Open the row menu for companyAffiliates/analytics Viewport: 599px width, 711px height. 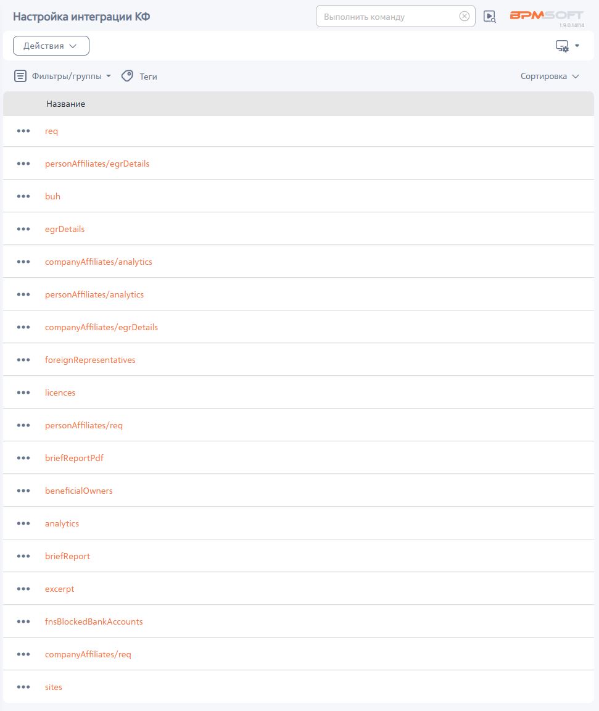coord(23,262)
